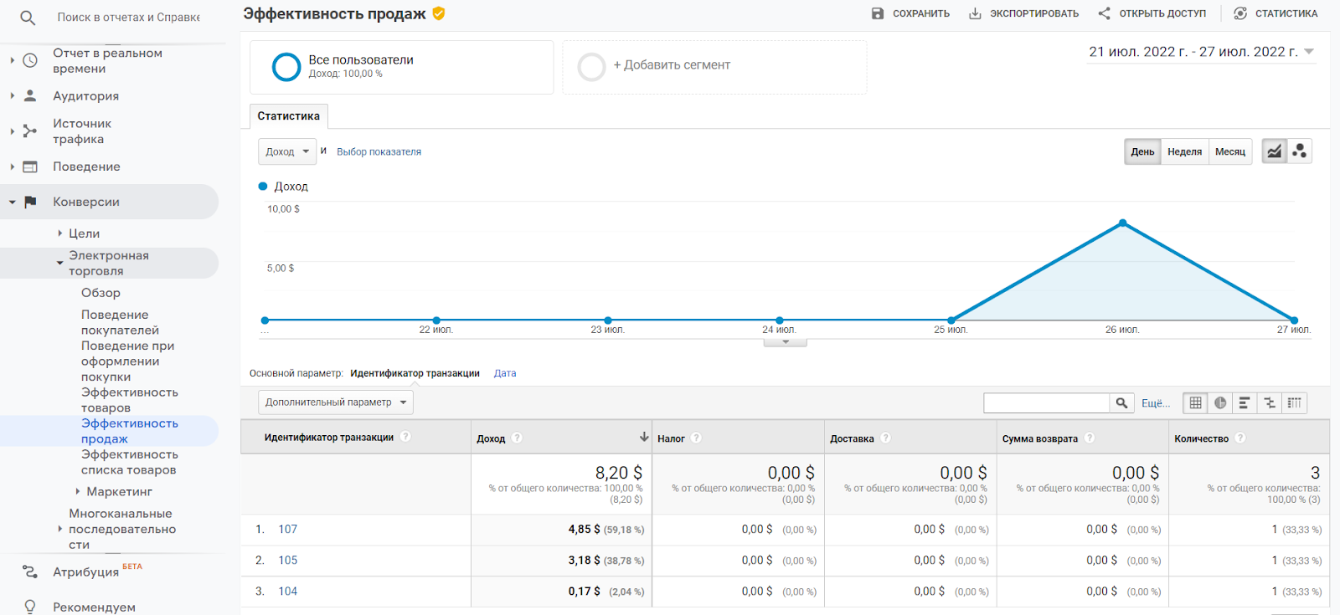Select the data table grid view icon
The height and width of the screenshot is (615, 1340).
point(1195,403)
